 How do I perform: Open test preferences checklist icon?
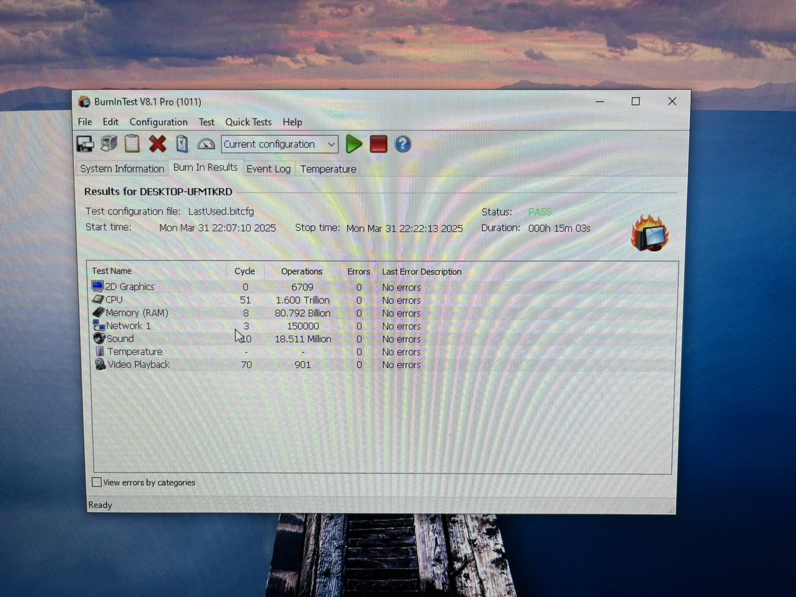[x=182, y=144]
